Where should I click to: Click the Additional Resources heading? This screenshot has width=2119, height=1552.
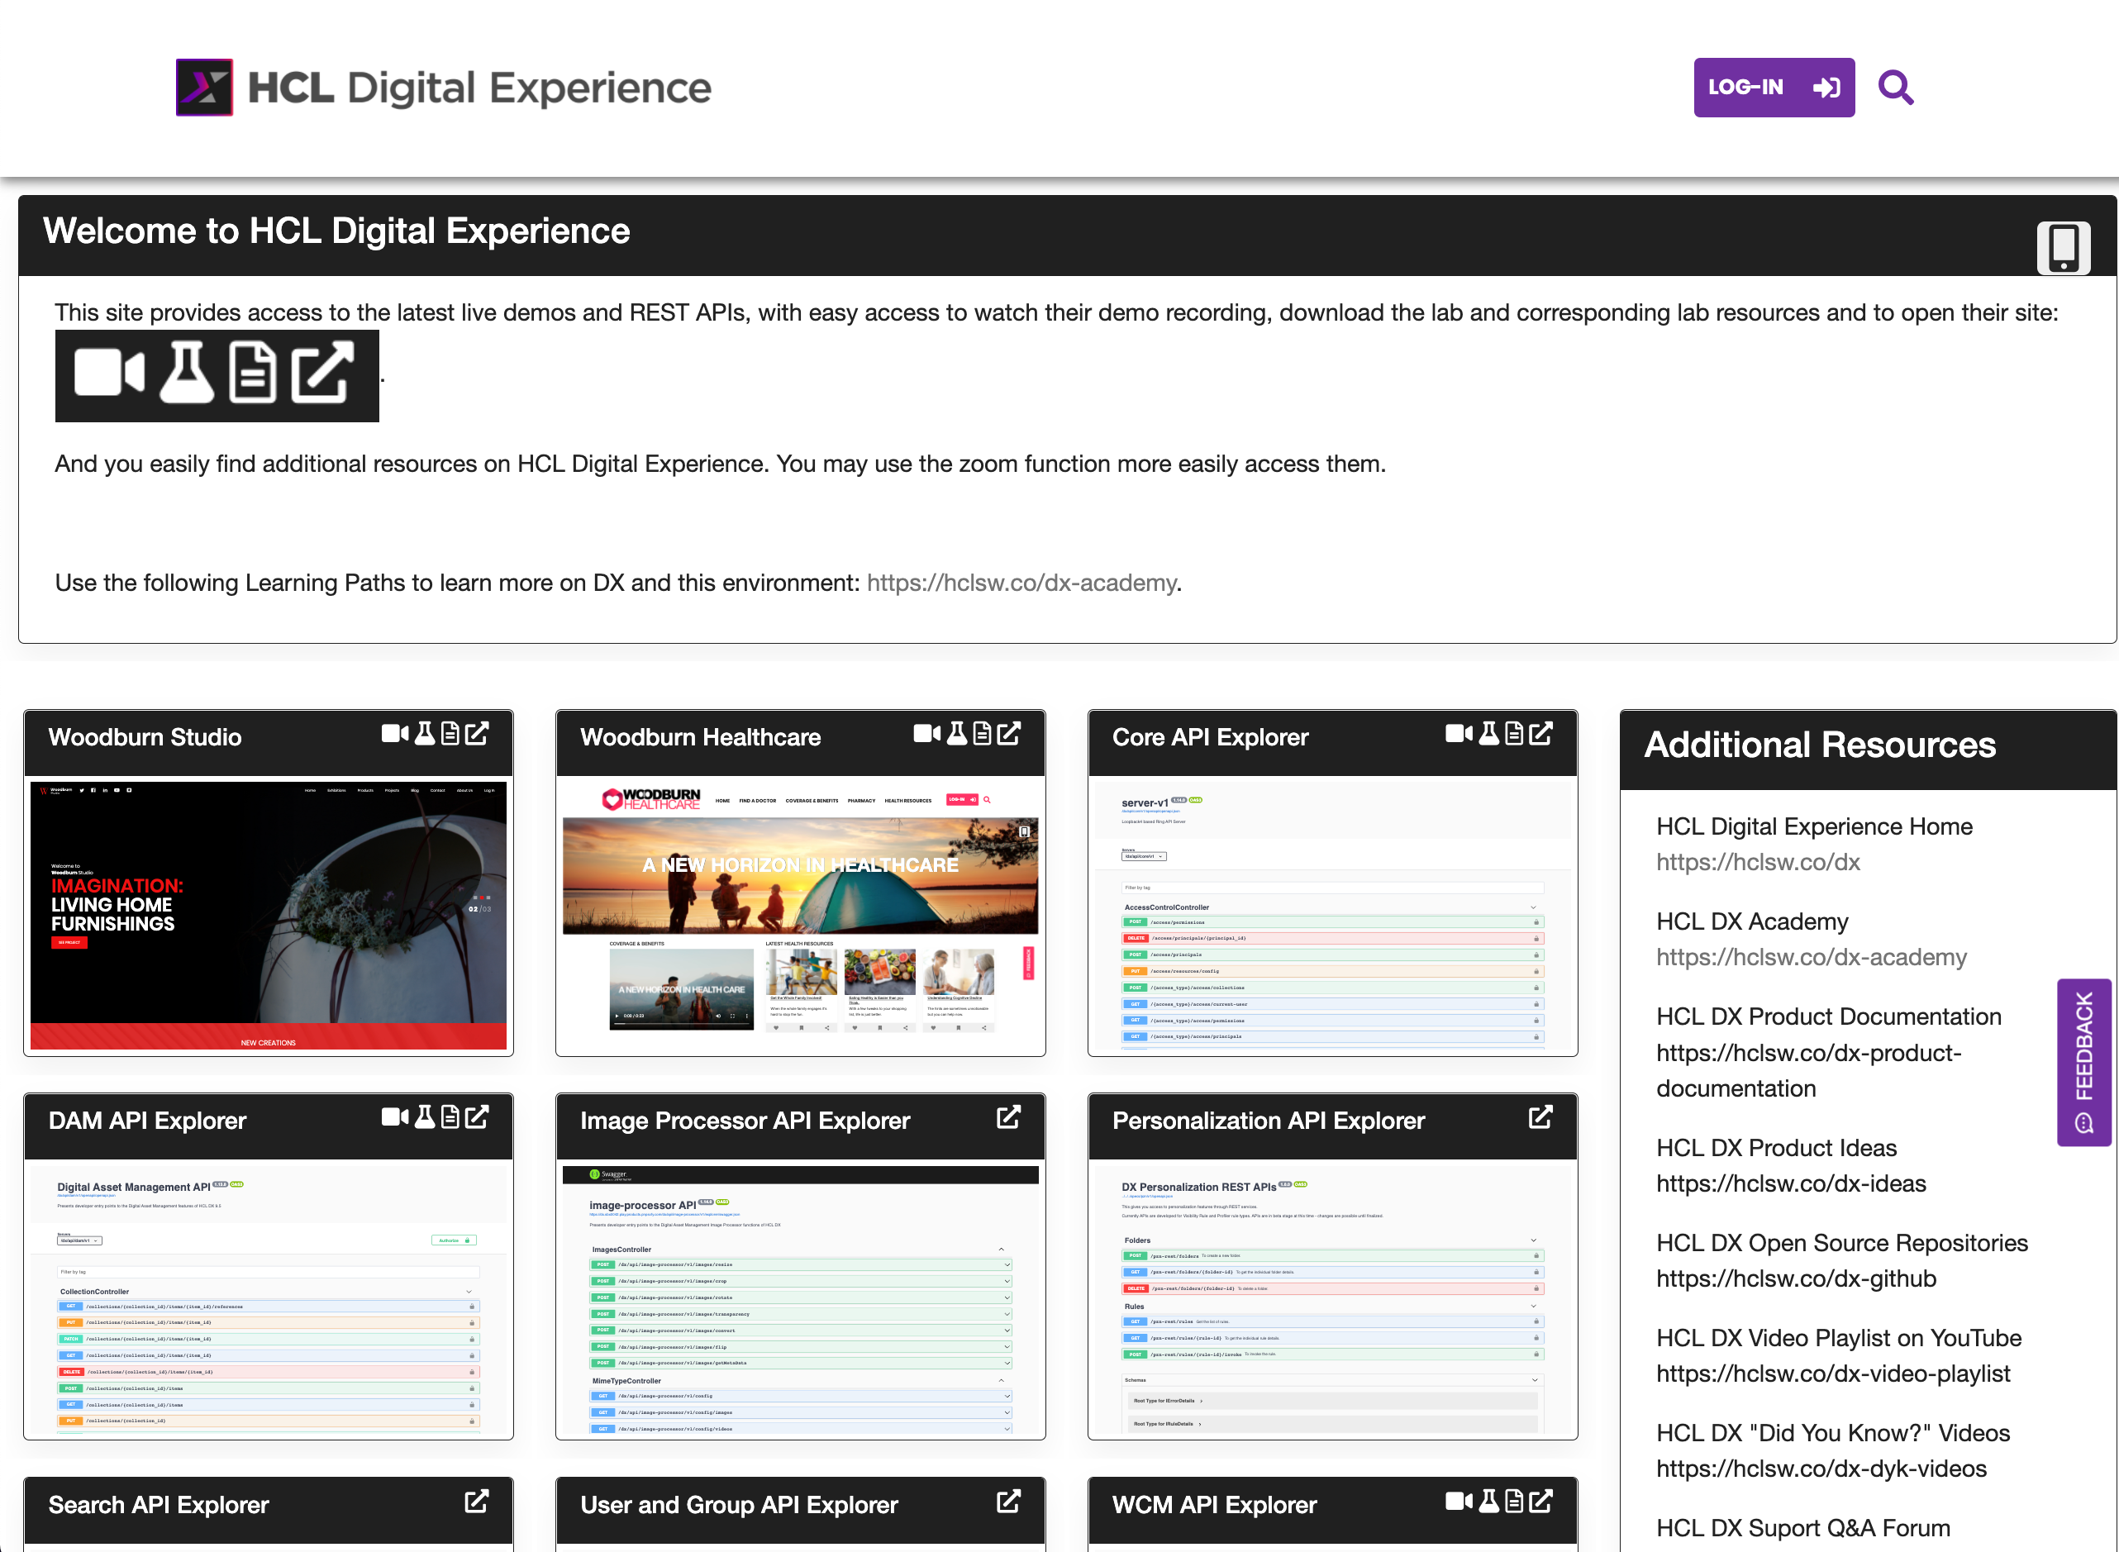click(1819, 745)
